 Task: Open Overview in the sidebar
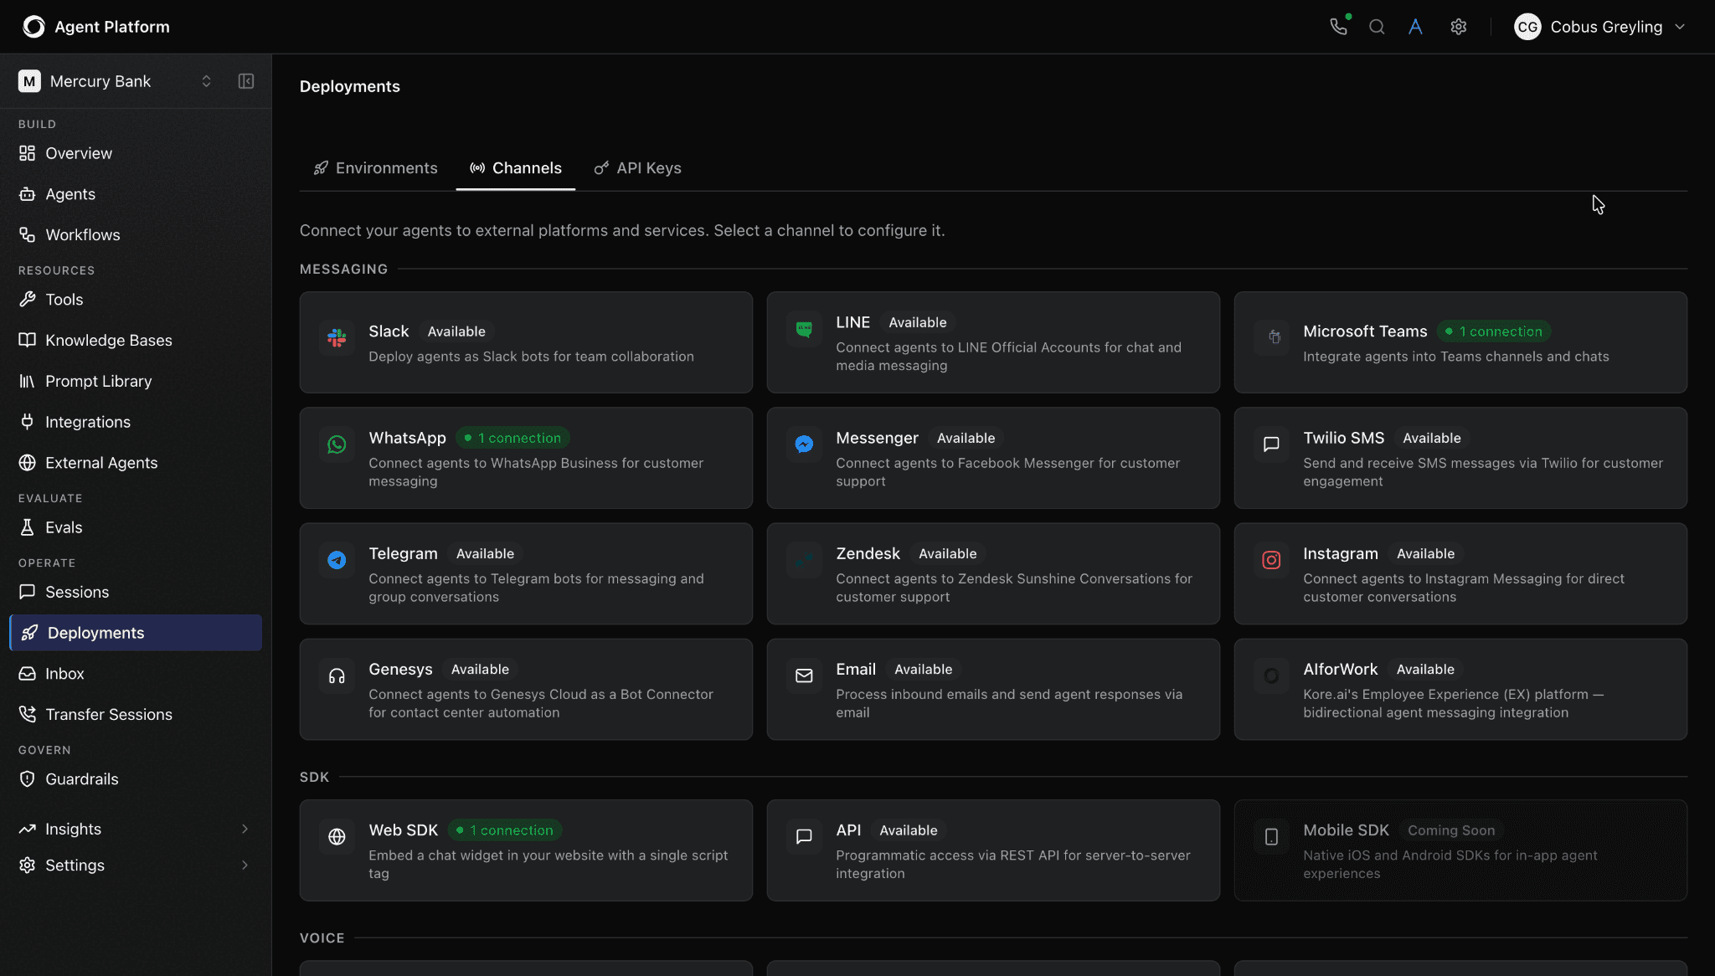136,153
